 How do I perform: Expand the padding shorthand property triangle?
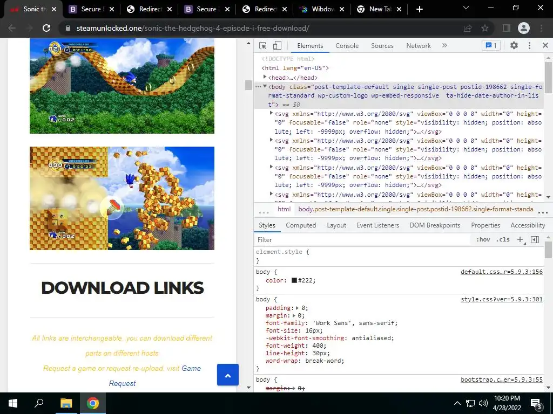pyautogui.click(x=298, y=308)
